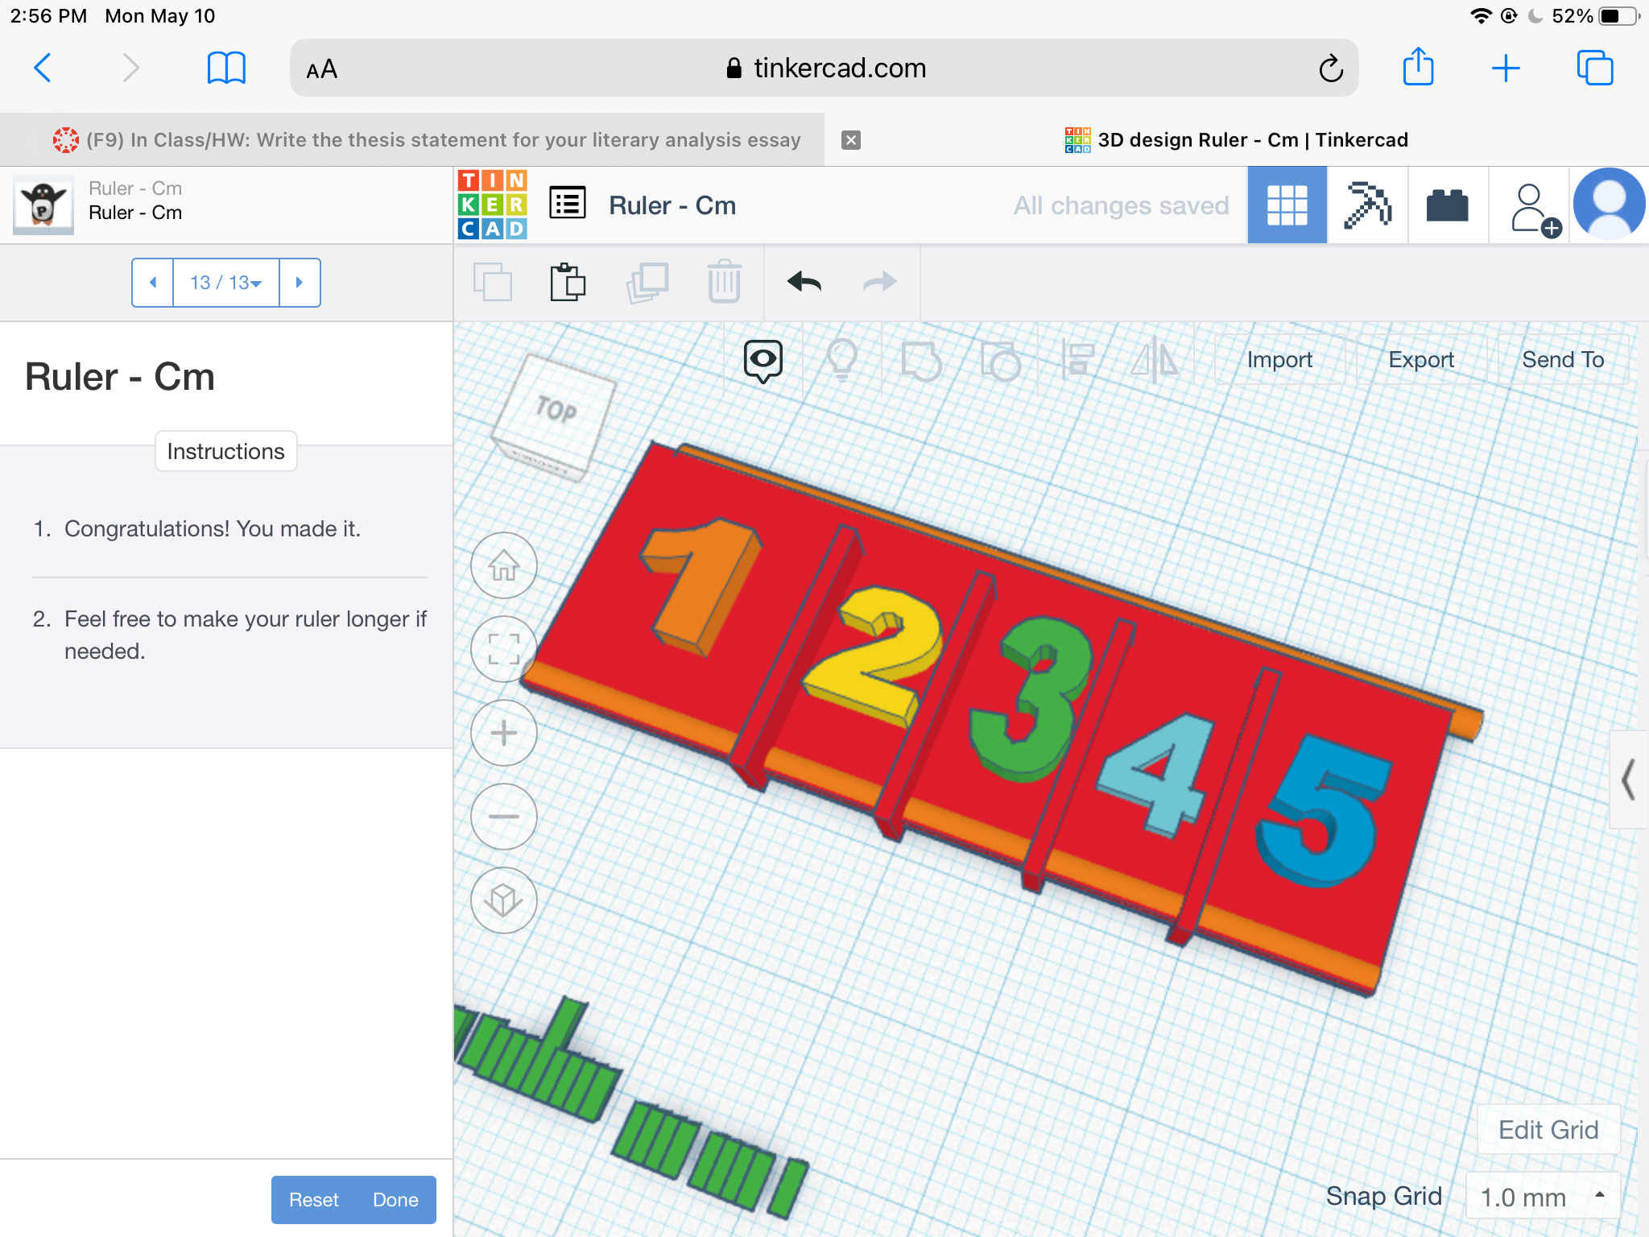Fit all in view
This screenshot has height=1237, width=1649.
click(504, 649)
